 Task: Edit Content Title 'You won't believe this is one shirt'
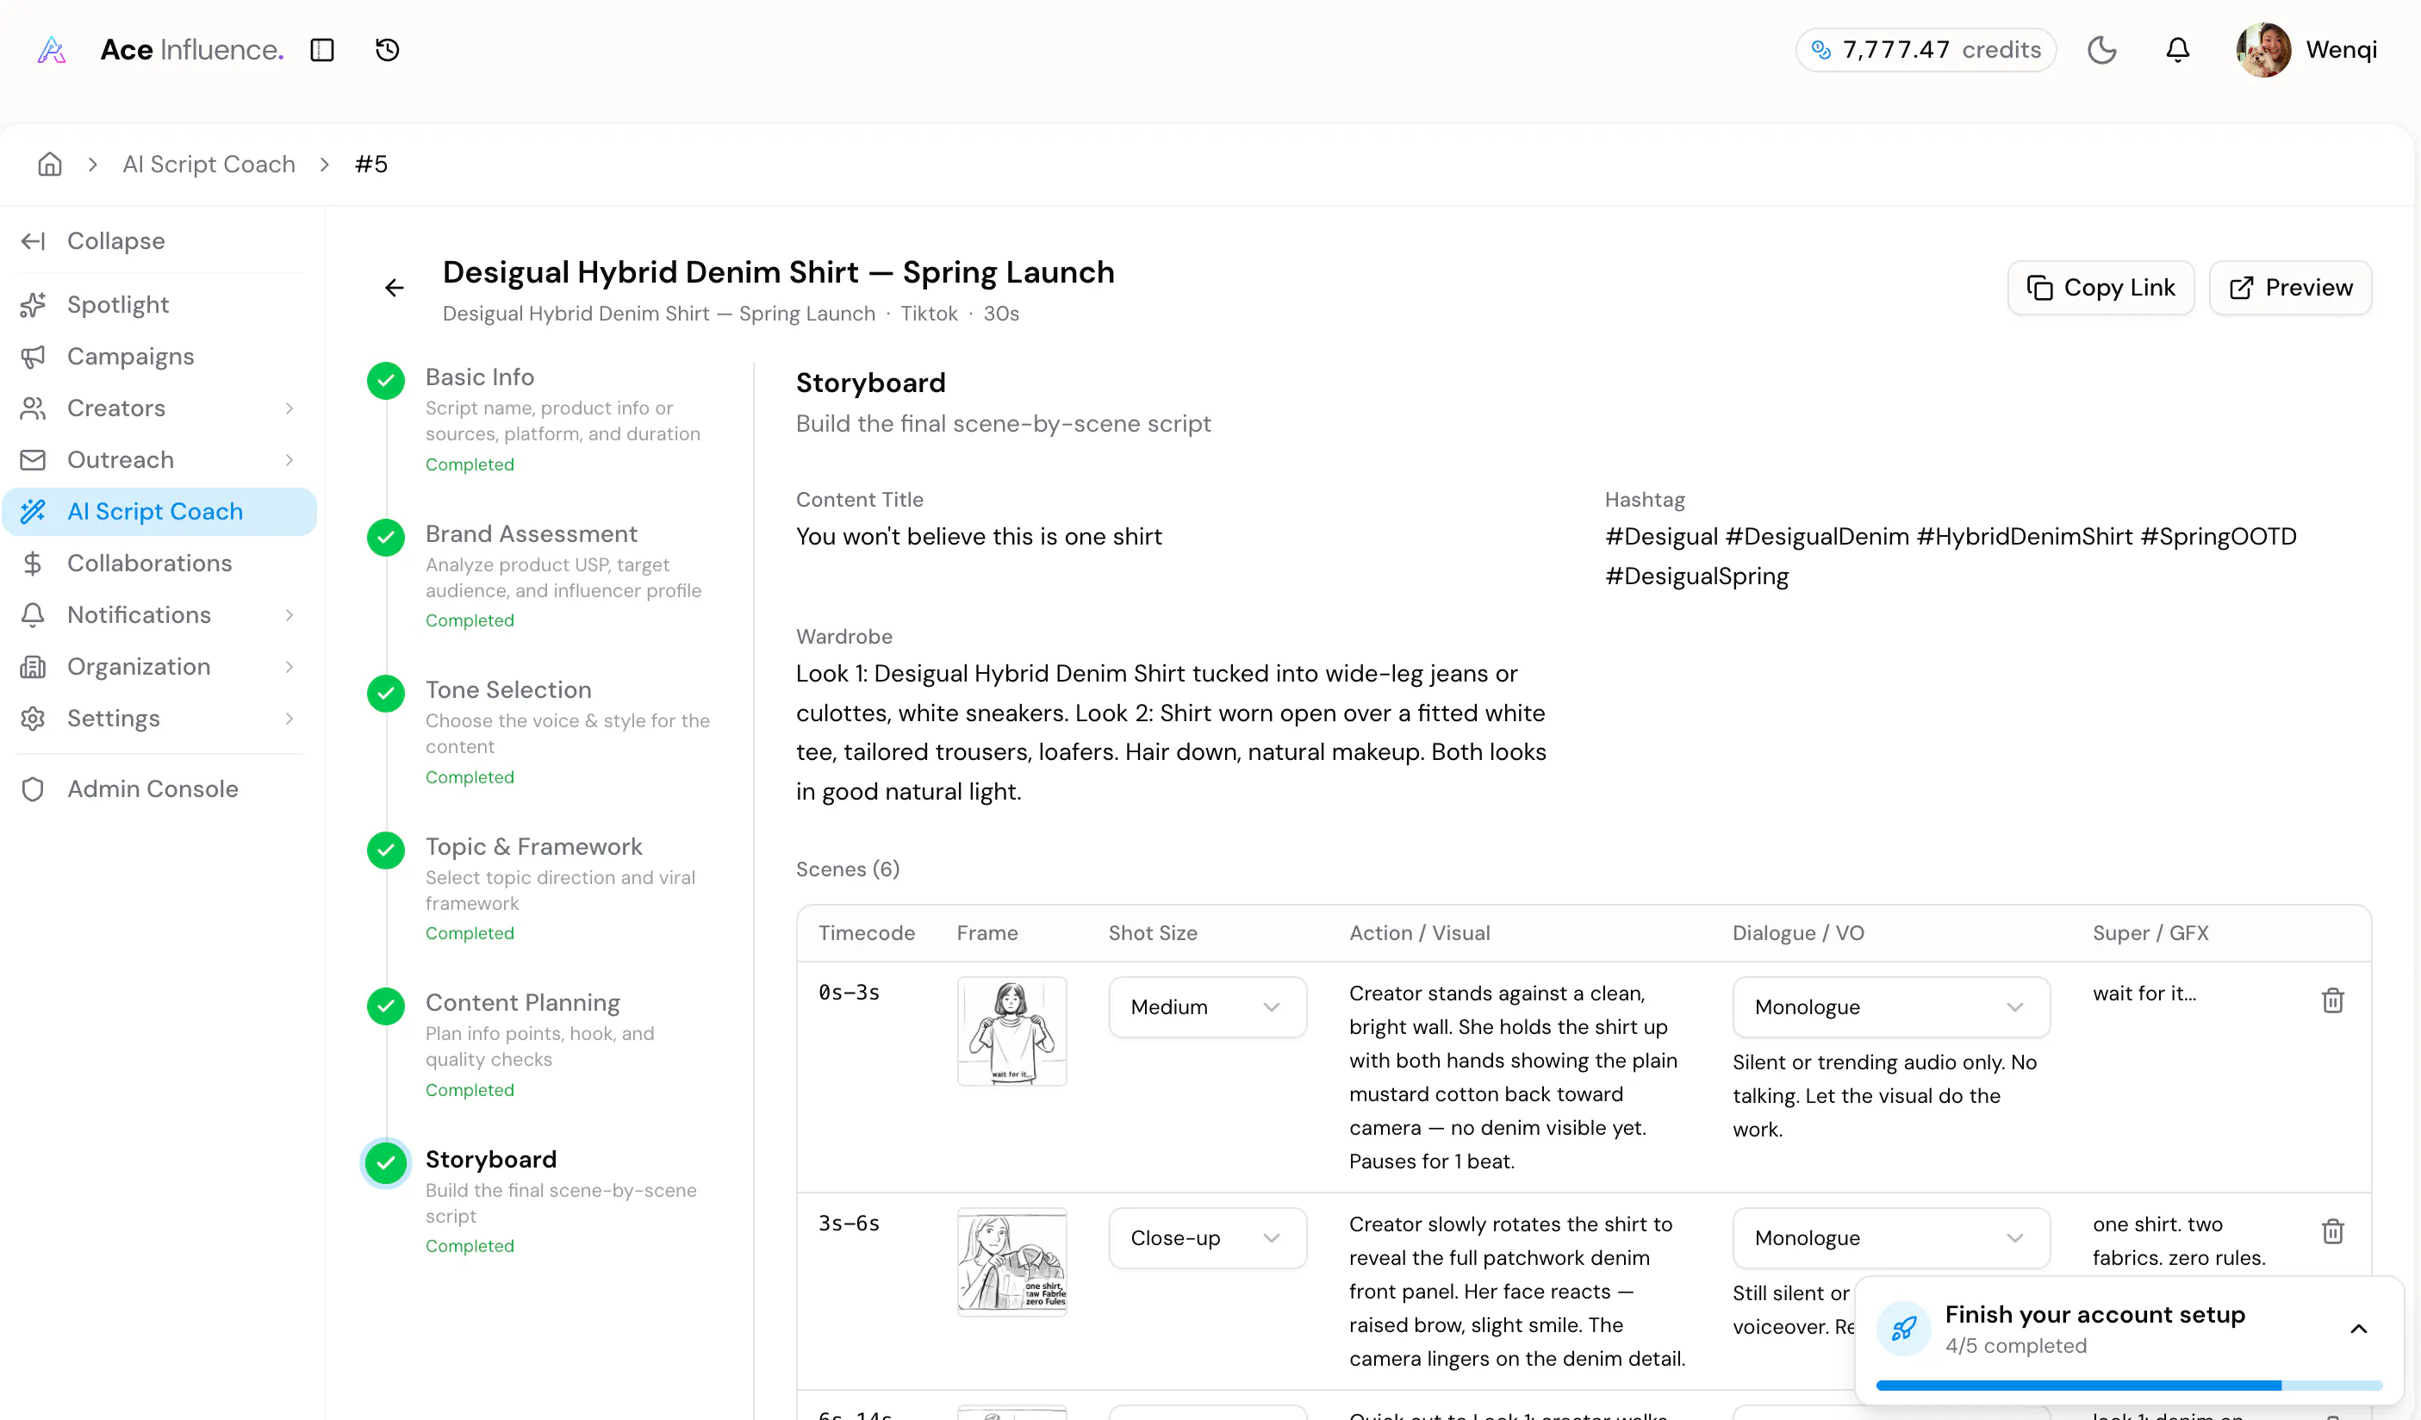click(978, 537)
